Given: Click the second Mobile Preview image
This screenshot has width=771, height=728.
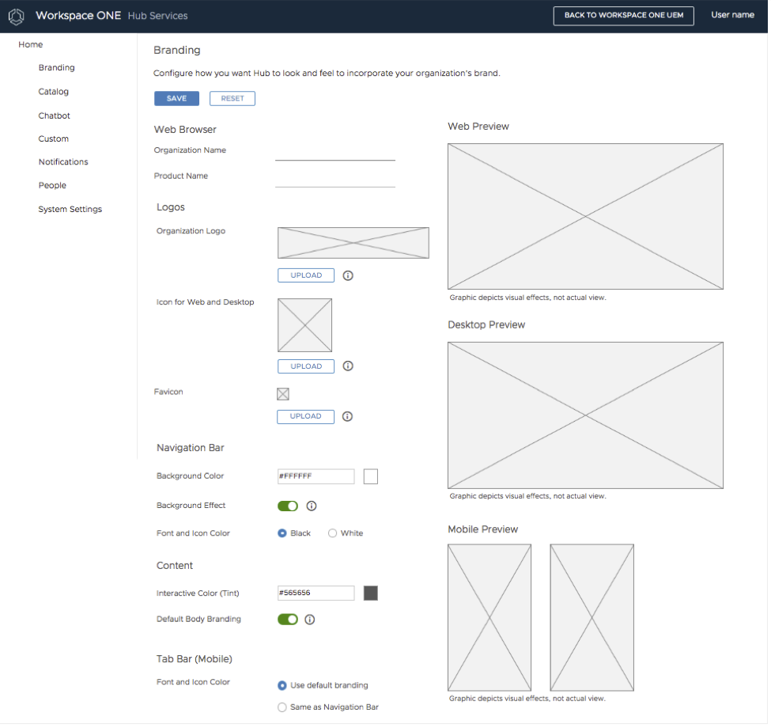Looking at the screenshot, I should [x=592, y=618].
